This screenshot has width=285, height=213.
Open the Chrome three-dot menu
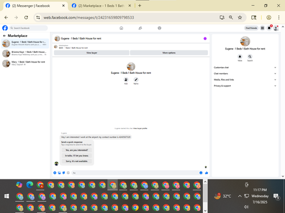279,18
